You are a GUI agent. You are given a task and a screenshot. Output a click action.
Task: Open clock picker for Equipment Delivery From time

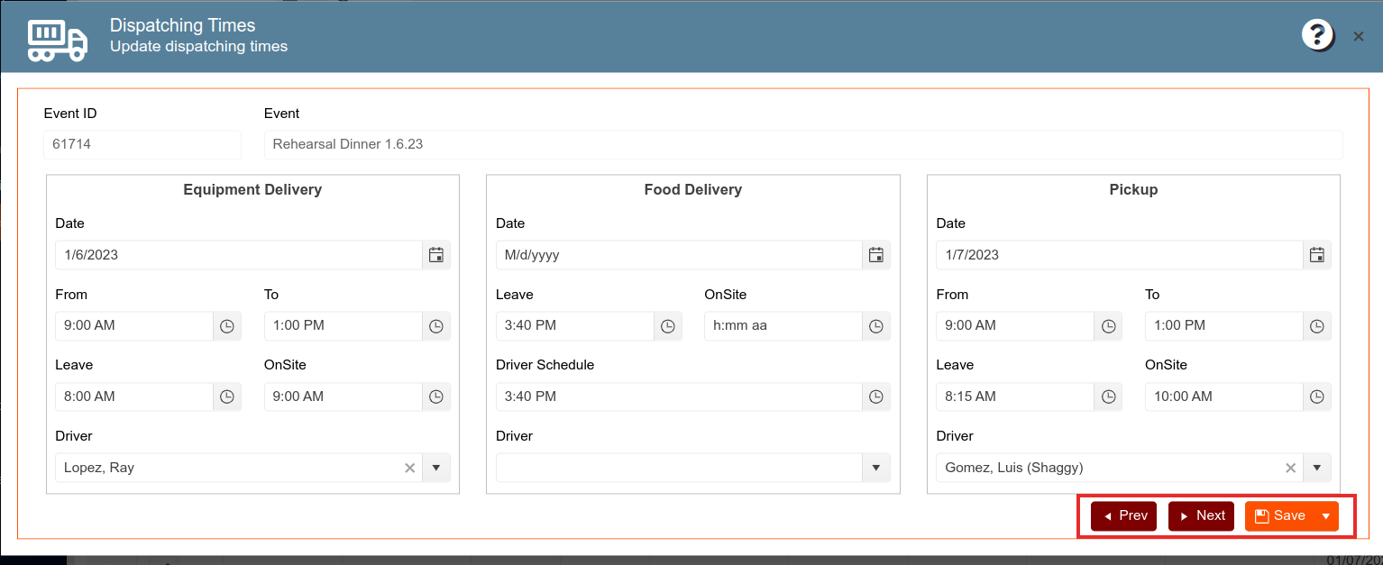coord(227,325)
